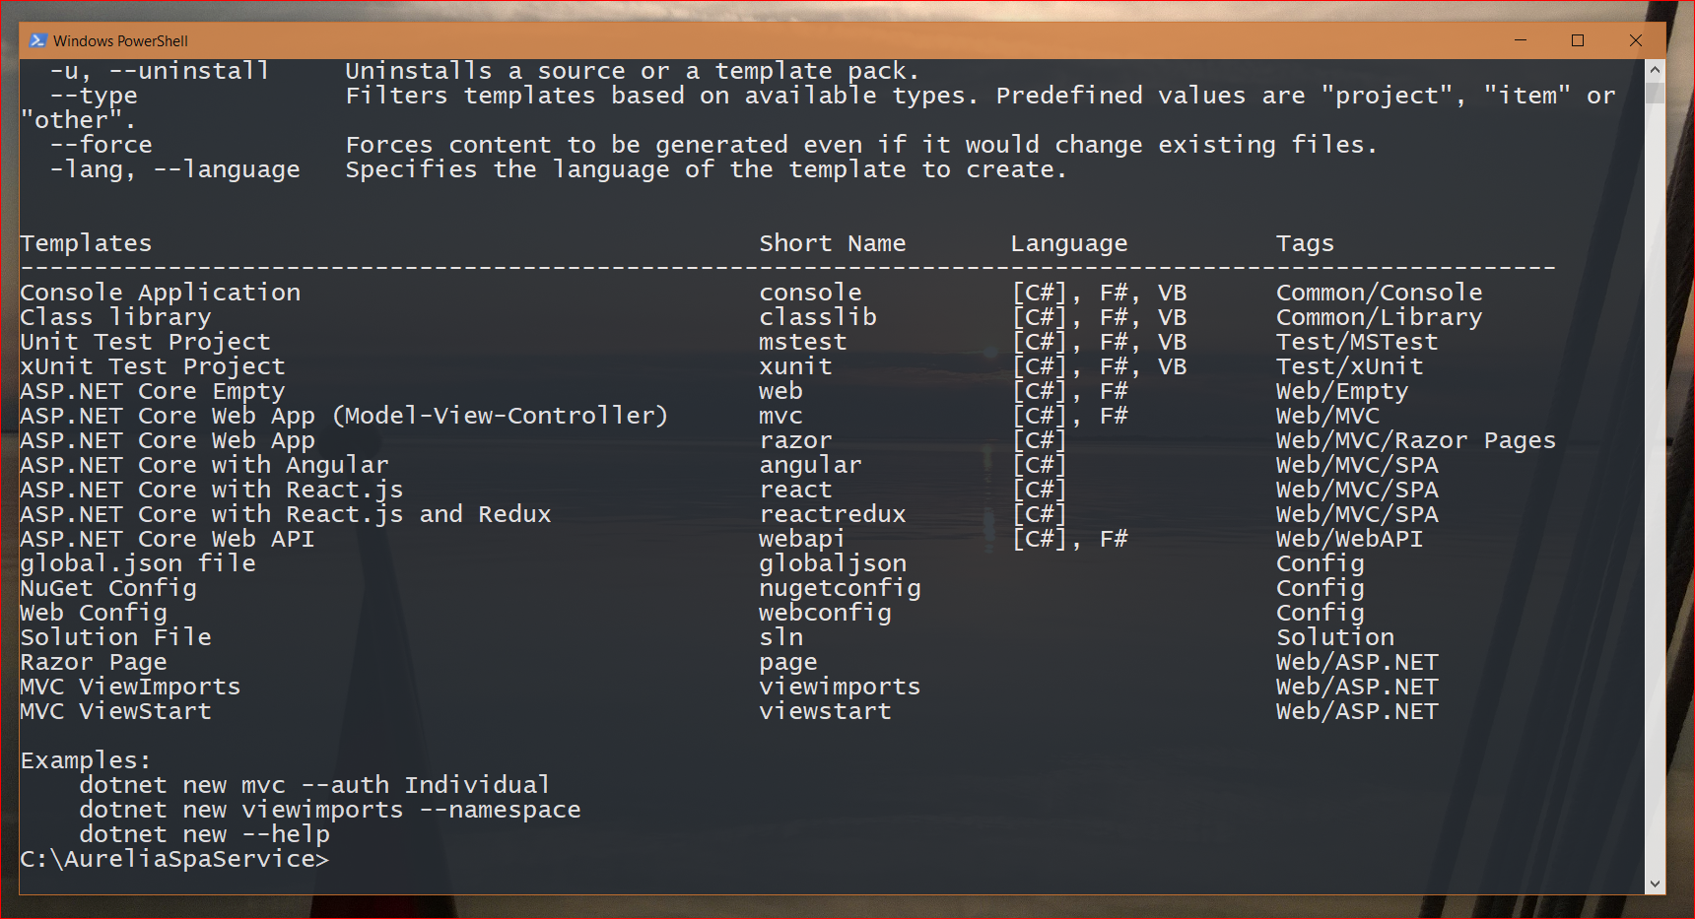Viewport: 1695px width, 919px height.
Task: Click the 'xunit' short name
Action: point(796,366)
